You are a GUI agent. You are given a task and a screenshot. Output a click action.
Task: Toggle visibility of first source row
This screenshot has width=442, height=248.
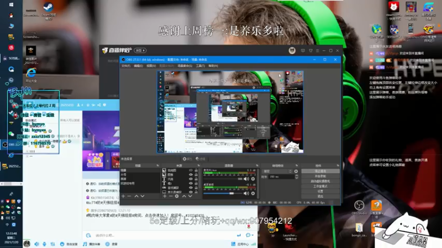(x=191, y=170)
